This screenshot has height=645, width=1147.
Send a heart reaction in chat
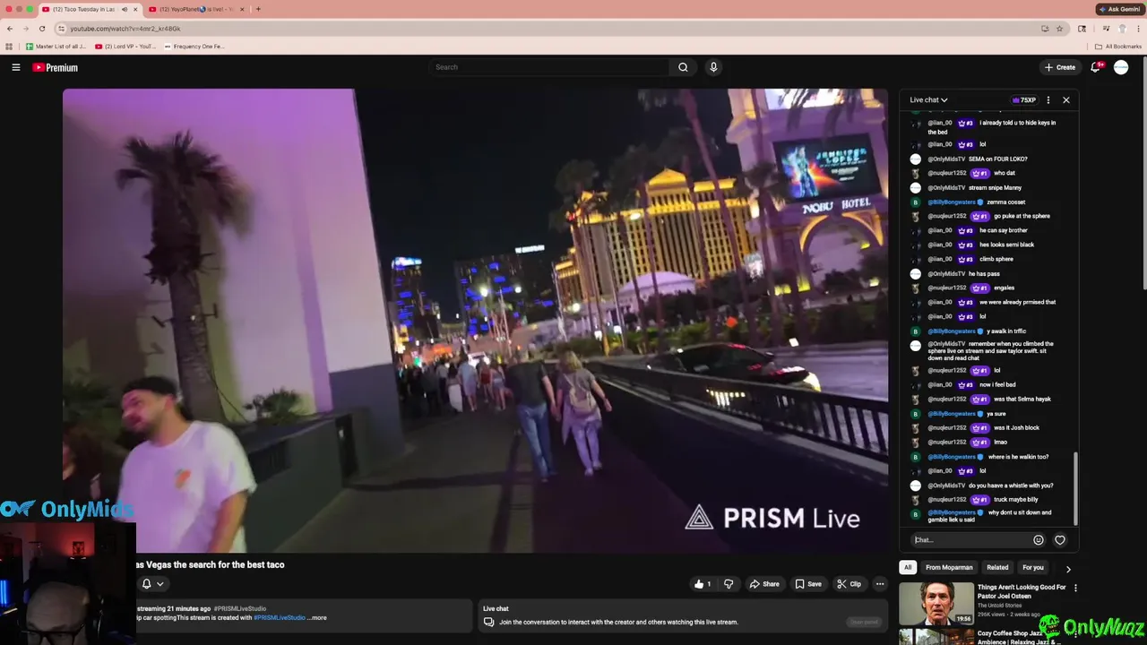click(1060, 540)
